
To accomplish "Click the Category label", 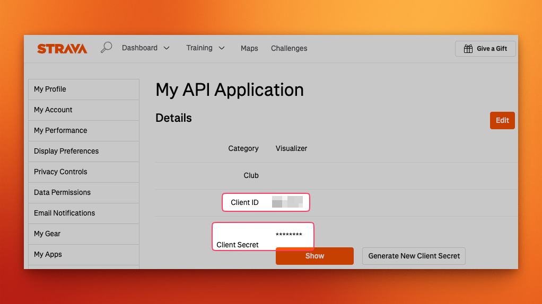I will (x=243, y=148).
